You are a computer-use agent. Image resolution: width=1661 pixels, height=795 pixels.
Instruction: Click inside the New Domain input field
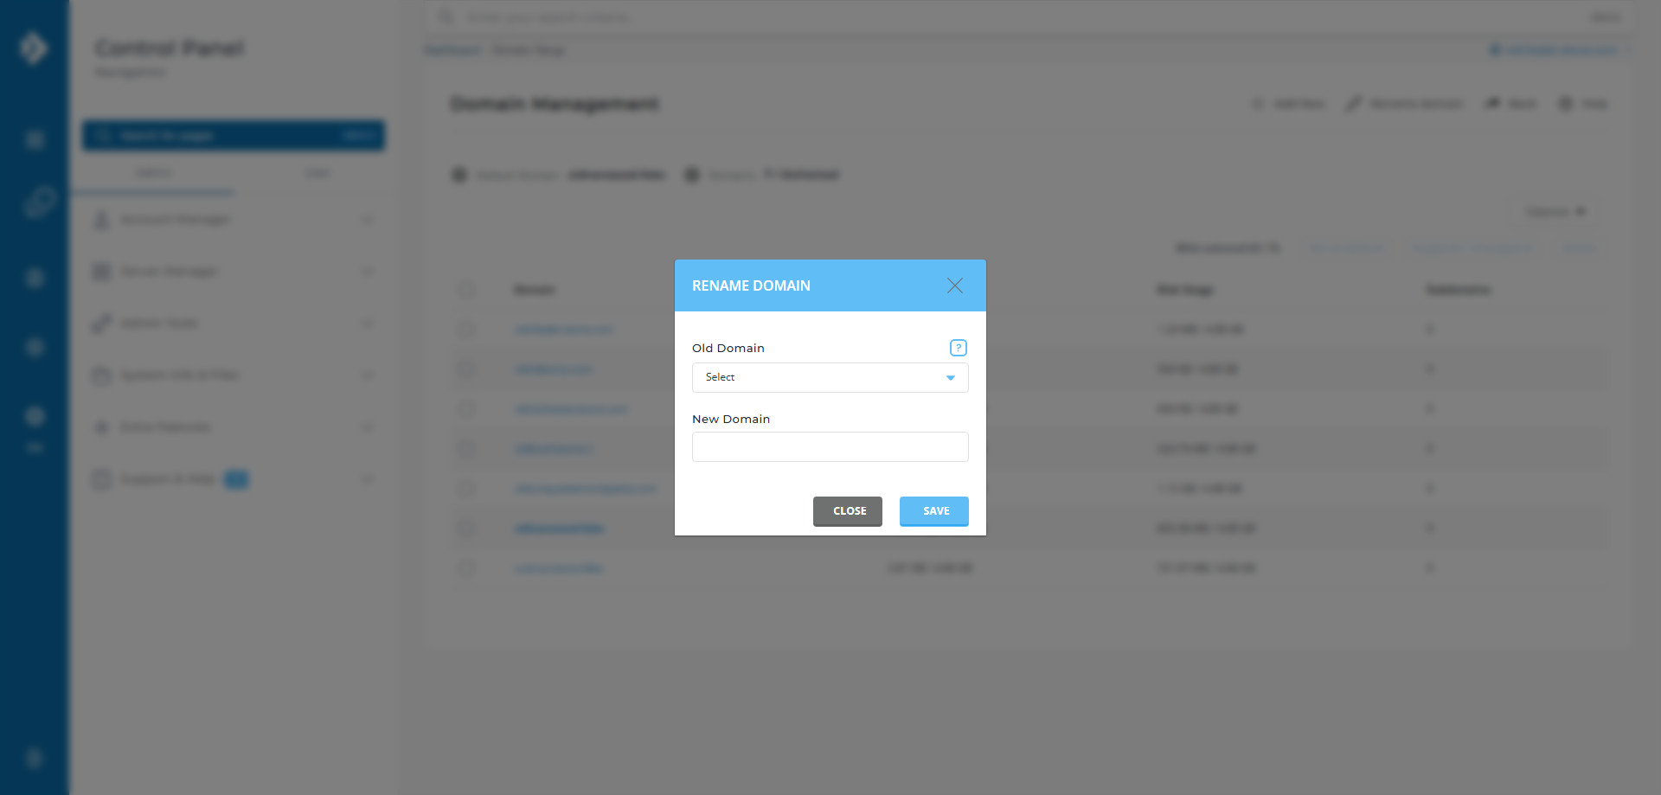coord(830,446)
